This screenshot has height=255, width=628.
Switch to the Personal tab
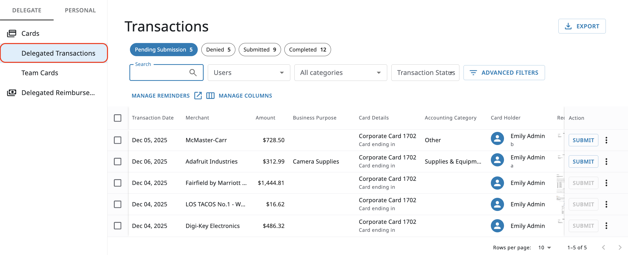(x=80, y=10)
